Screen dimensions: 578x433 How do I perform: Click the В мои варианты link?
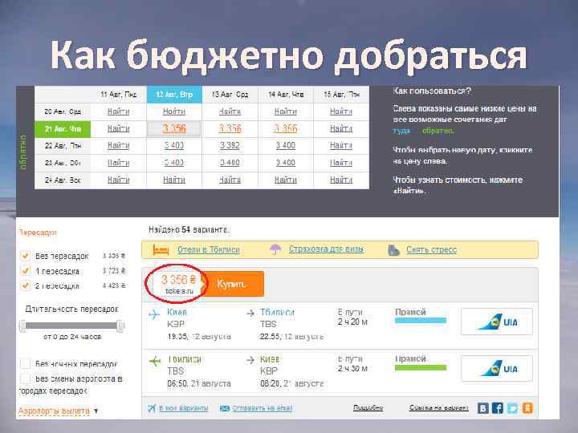point(184,408)
